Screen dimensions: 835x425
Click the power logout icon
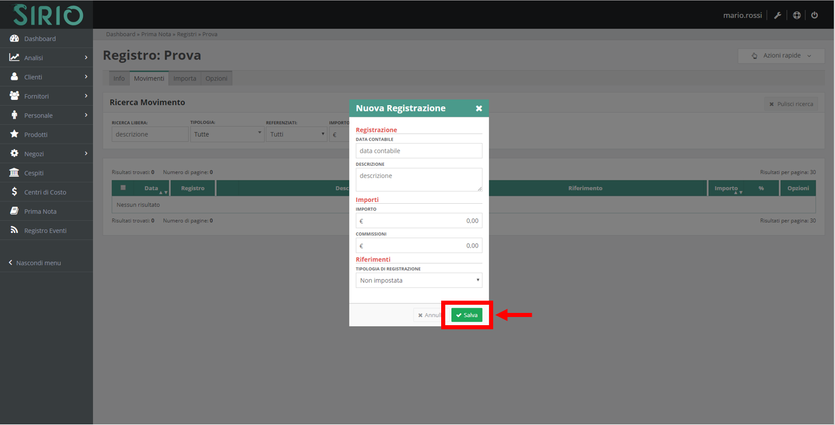(815, 15)
